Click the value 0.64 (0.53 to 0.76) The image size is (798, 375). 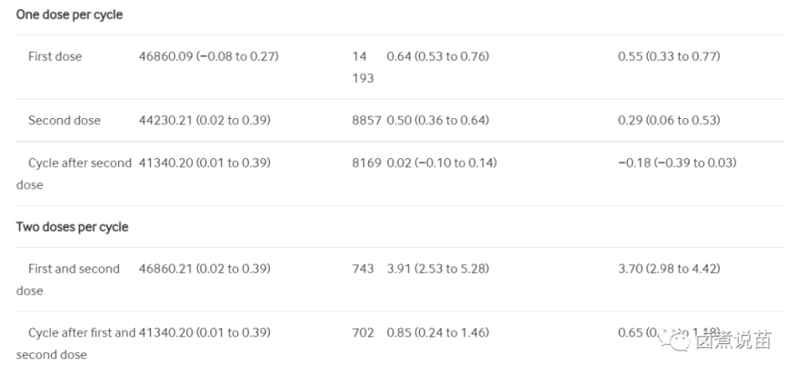(437, 57)
